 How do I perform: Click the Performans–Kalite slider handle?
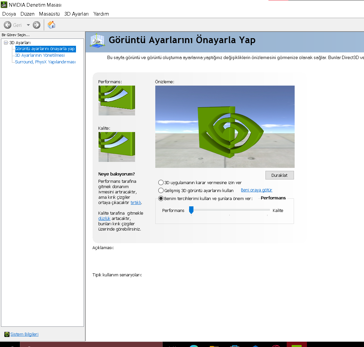tap(191, 210)
